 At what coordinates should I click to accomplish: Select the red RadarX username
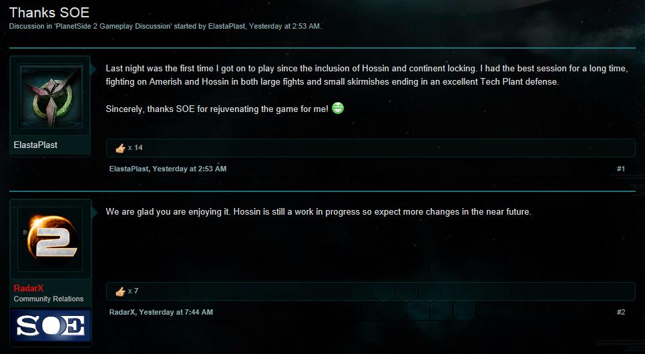pyautogui.click(x=29, y=289)
